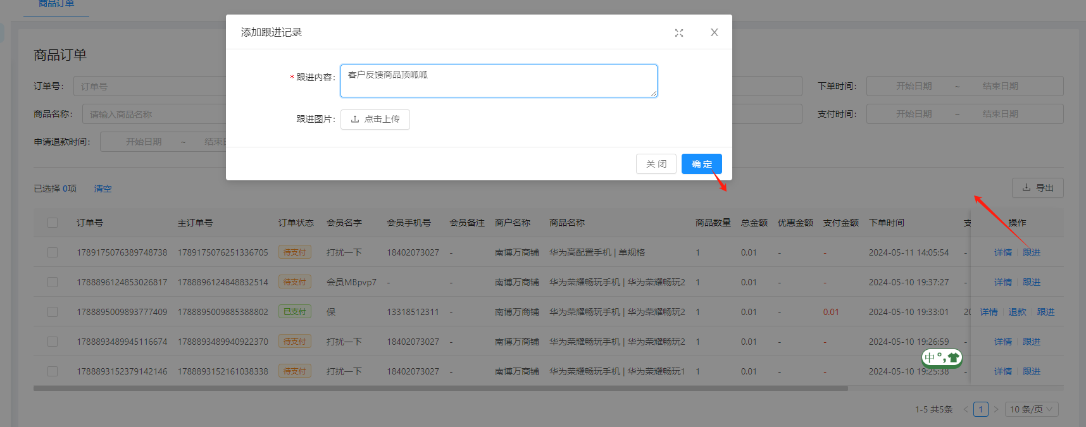Check the row for order 1788893489945116674

click(53, 342)
